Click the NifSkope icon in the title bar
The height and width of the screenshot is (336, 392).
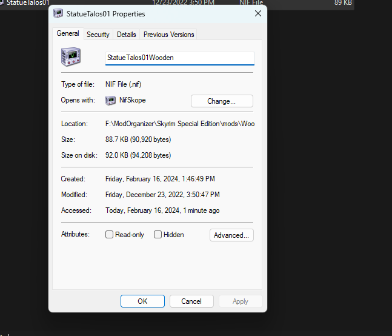58,13
